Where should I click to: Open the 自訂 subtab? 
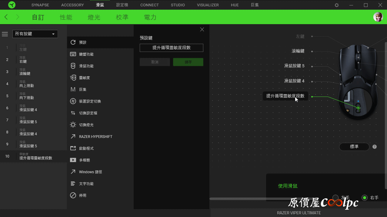(38, 17)
